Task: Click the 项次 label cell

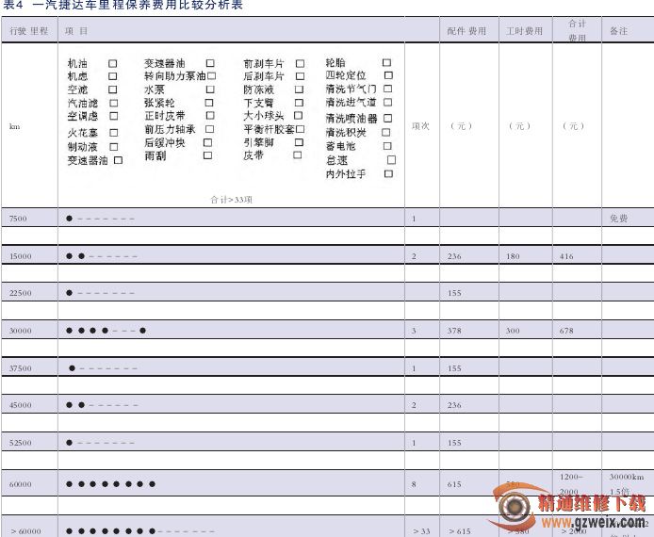Action: [x=420, y=126]
